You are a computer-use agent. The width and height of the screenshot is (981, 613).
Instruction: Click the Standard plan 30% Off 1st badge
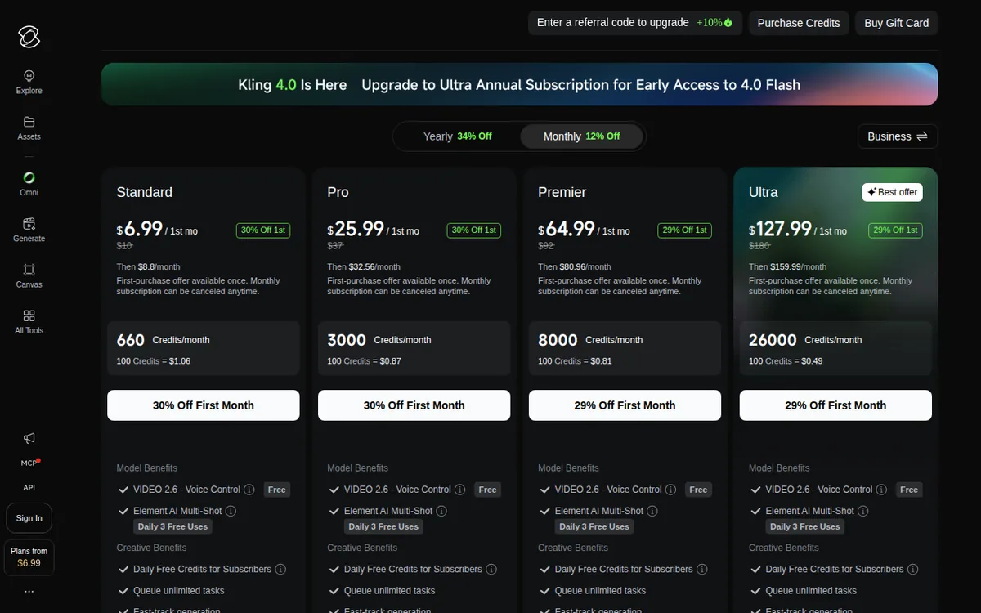pyautogui.click(x=263, y=230)
